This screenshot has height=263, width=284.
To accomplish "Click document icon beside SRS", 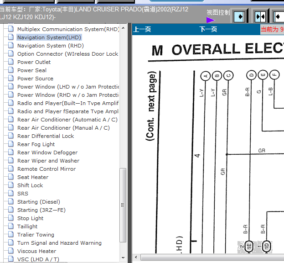I will pos(11,193).
